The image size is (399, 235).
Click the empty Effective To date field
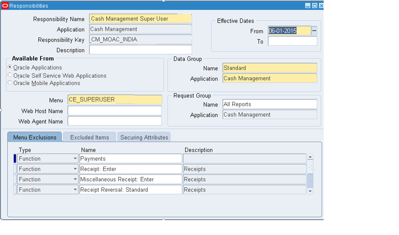click(292, 41)
